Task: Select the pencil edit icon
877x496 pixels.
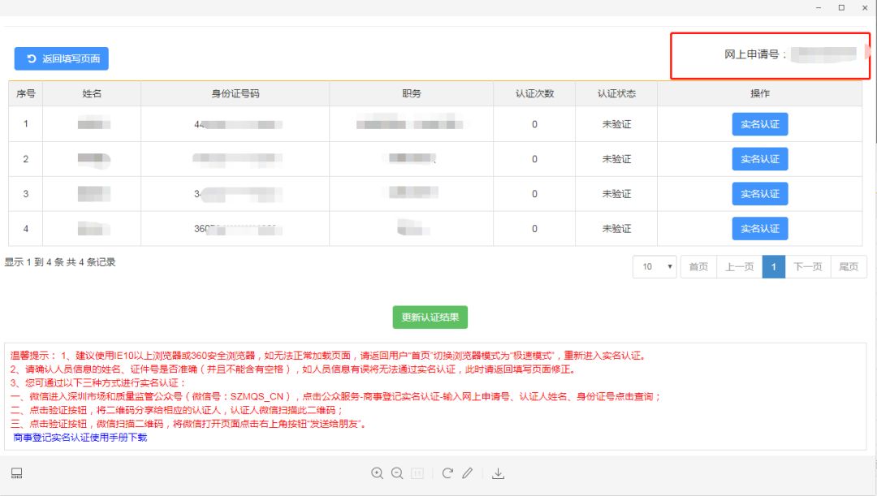Action: click(467, 473)
